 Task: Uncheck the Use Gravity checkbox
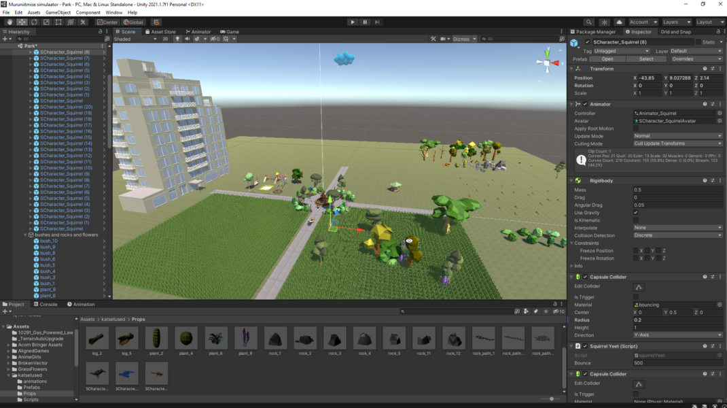point(636,213)
